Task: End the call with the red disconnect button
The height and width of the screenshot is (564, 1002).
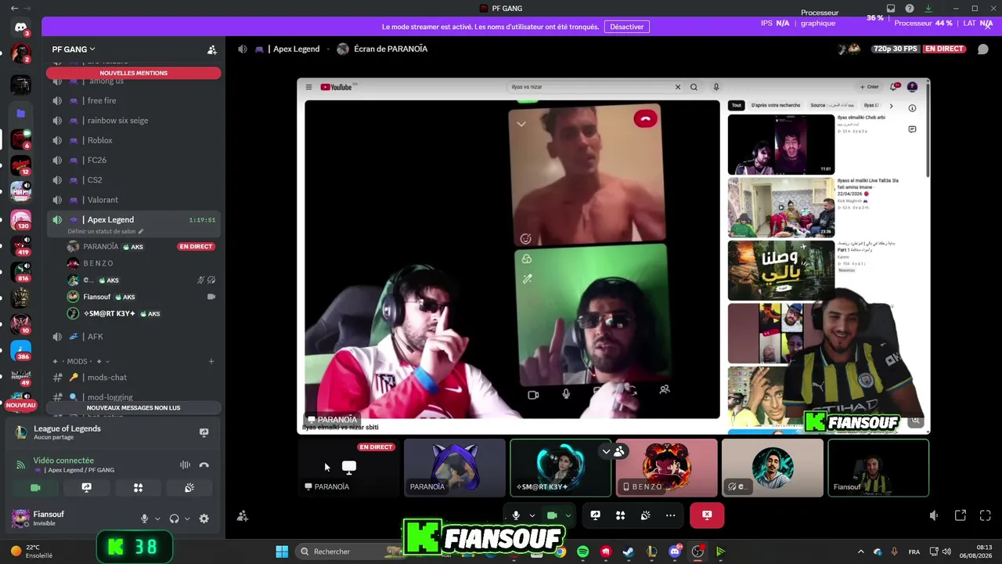Action: tap(707, 515)
